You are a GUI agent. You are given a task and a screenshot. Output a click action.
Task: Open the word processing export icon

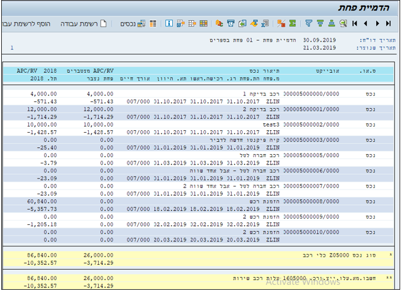click(x=254, y=23)
